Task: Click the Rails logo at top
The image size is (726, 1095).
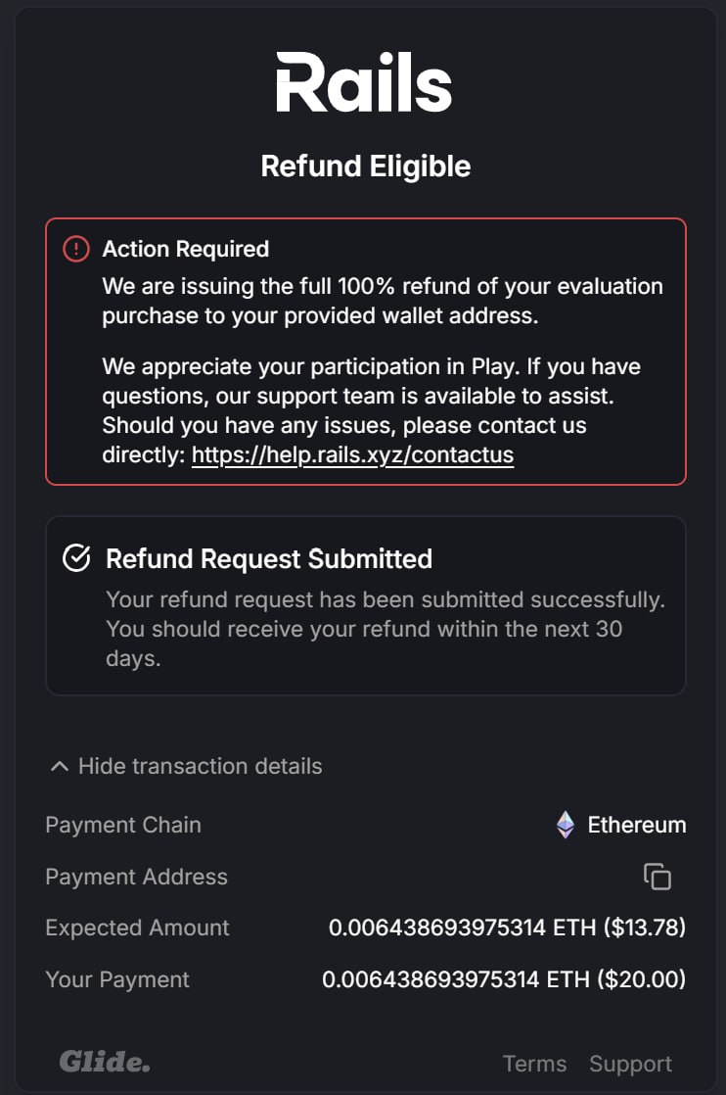Action: coord(364,82)
